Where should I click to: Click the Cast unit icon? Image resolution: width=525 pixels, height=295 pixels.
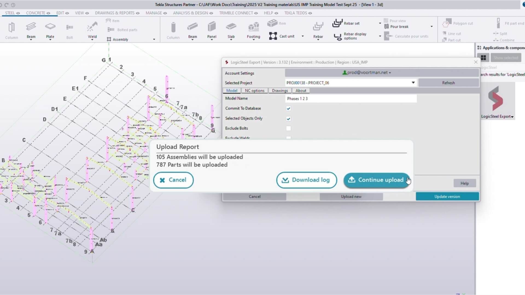[273, 36]
